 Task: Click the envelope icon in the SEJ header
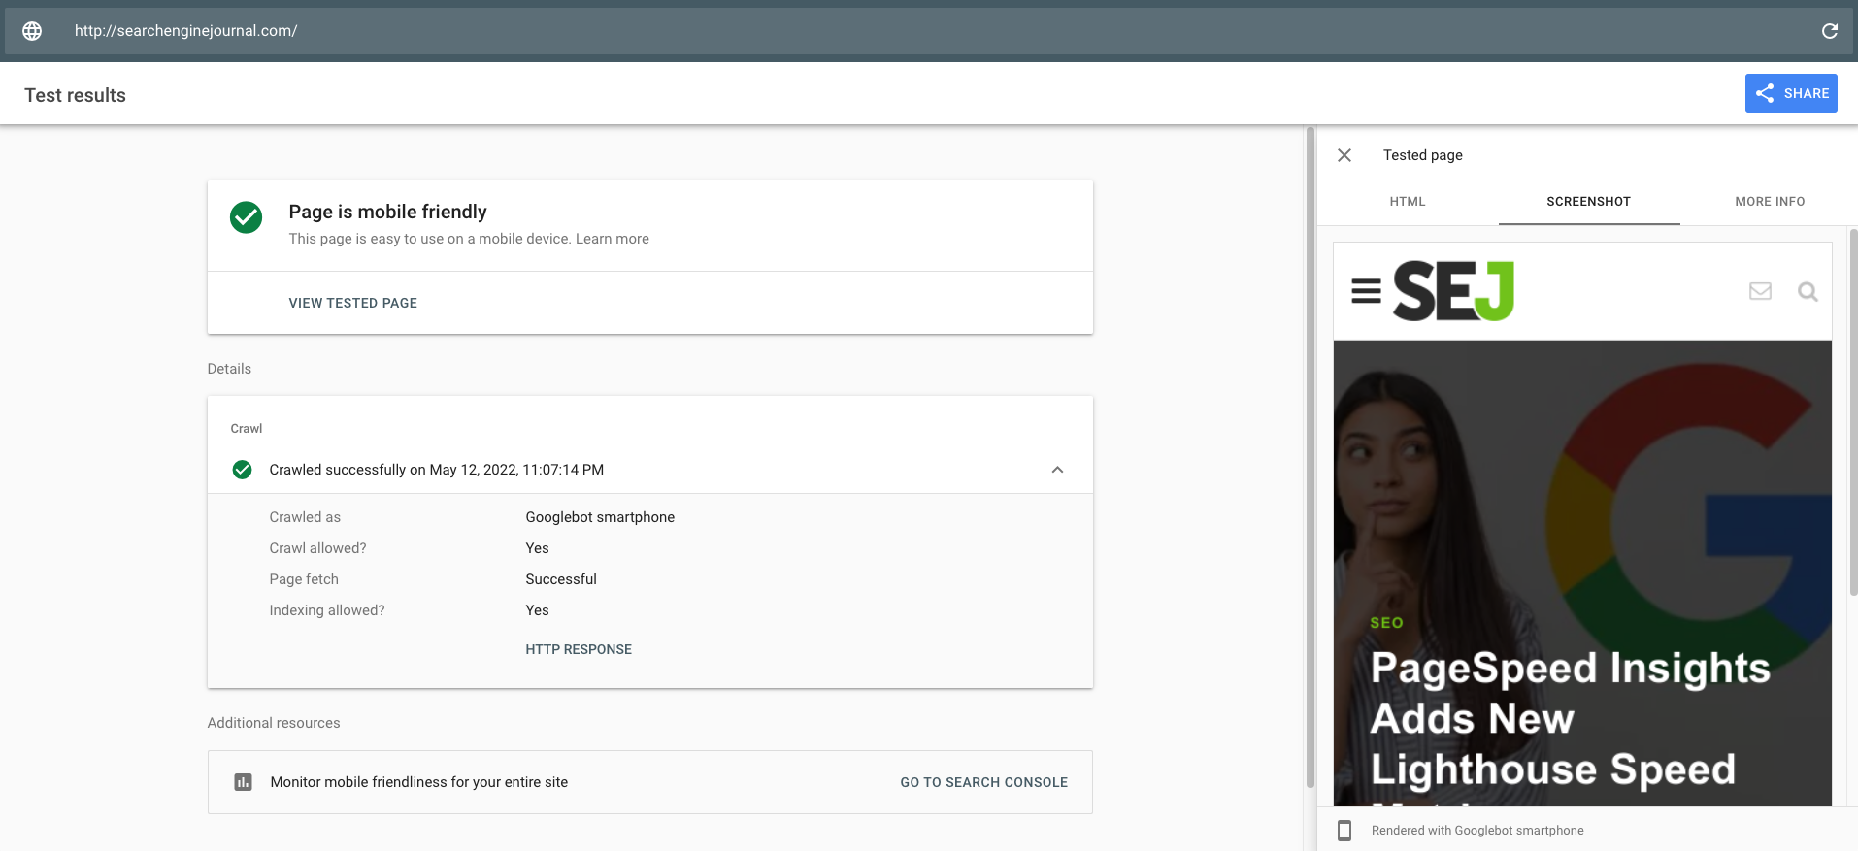pos(1759,291)
